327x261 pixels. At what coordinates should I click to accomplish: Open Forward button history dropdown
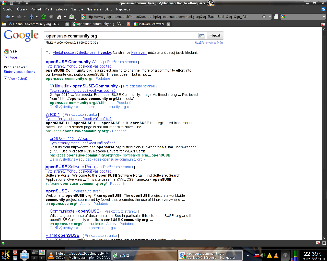point(25,17)
